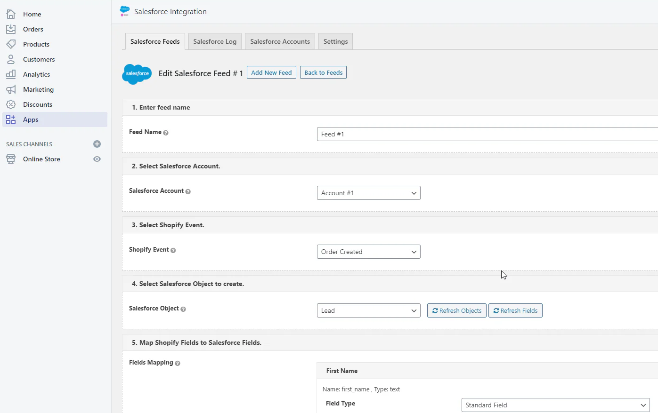Open the Salesforce Account dropdown
The width and height of the screenshot is (658, 413).
(x=368, y=193)
